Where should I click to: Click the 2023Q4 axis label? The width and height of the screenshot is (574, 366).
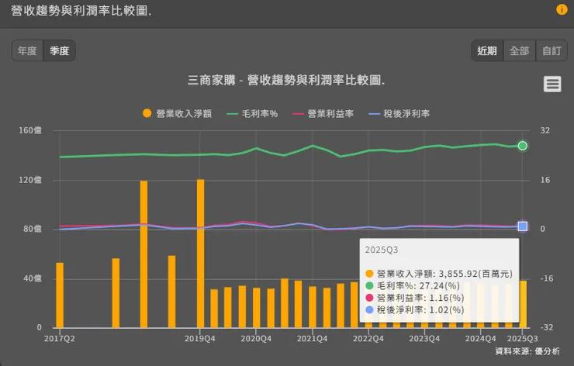tap(424, 339)
